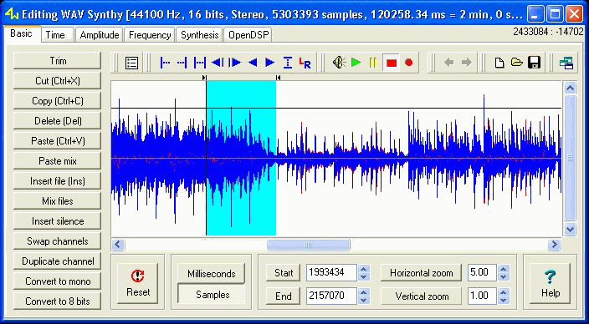Decrease the End value with down stepper
589x324 pixels.
(363, 301)
